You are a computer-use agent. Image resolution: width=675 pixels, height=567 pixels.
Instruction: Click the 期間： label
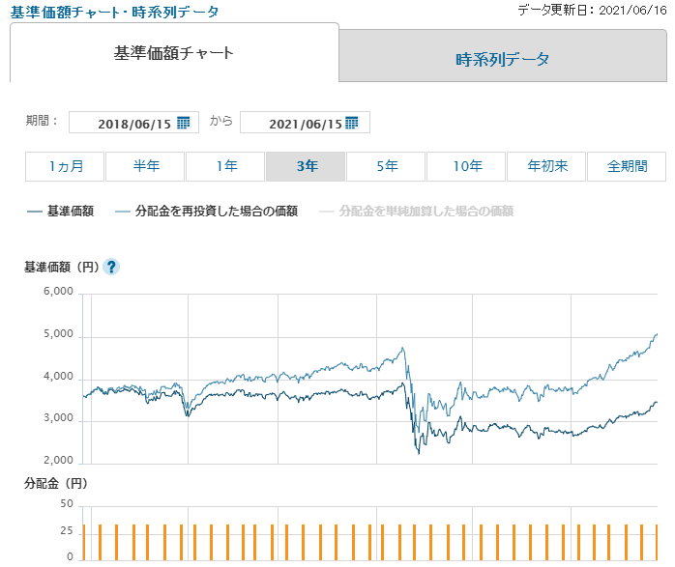(x=42, y=121)
